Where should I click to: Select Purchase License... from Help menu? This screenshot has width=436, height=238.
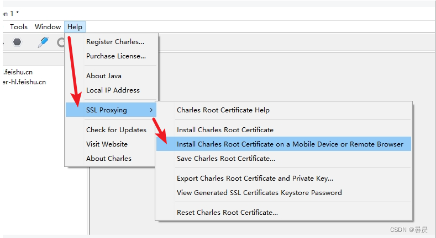click(x=112, y=56)
